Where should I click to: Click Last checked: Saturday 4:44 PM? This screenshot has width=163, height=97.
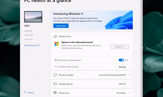(x=112, y=75)
